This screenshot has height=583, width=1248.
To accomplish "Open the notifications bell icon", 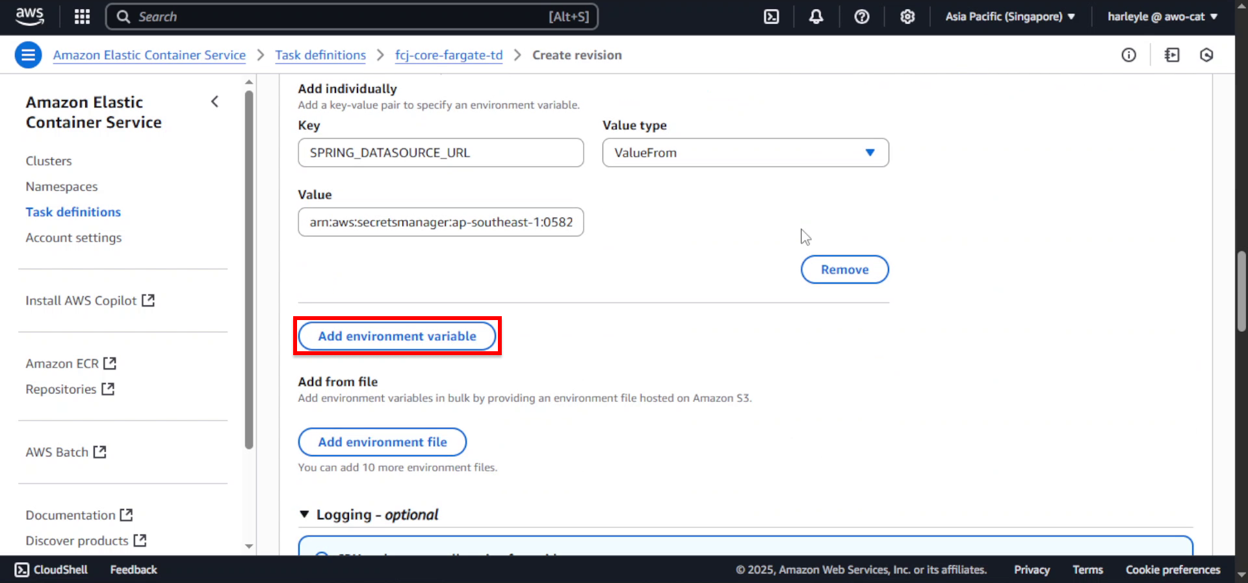I will tap(816, 17).
